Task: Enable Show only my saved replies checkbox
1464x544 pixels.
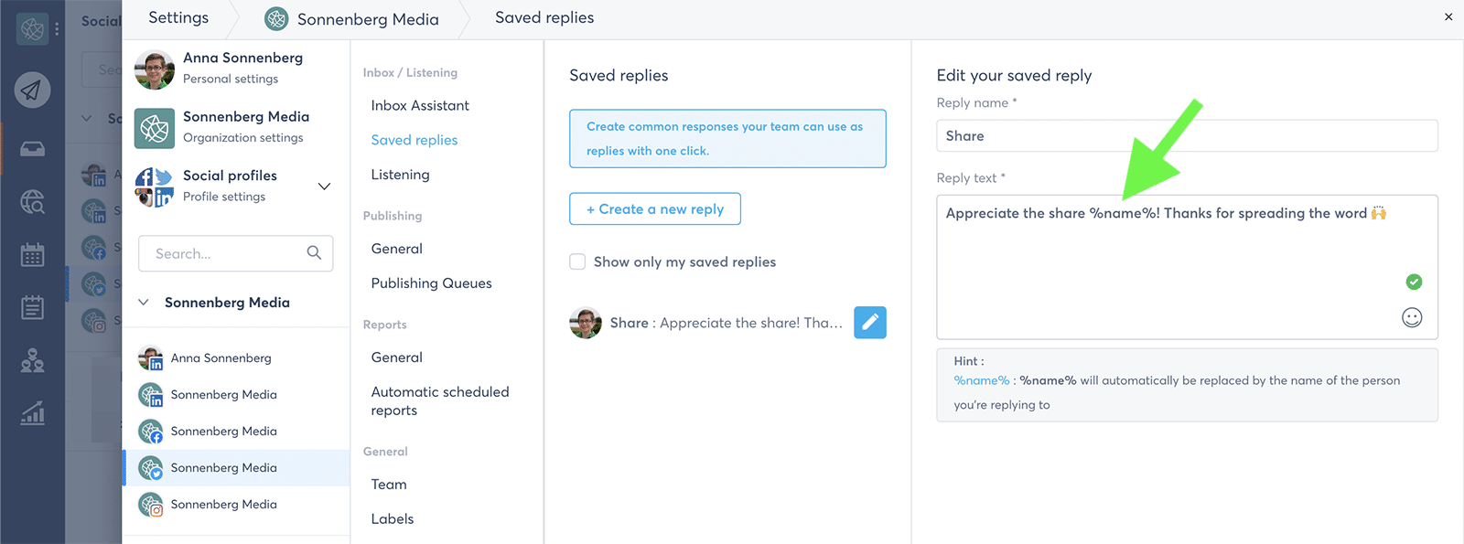Action: (x=577, y=261)
